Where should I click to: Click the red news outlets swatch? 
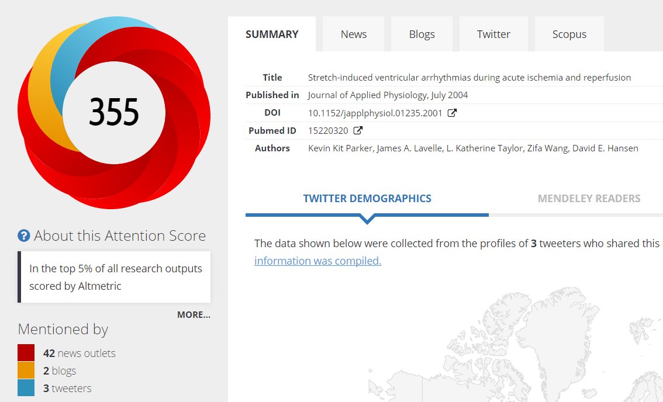tap(26, 353)
